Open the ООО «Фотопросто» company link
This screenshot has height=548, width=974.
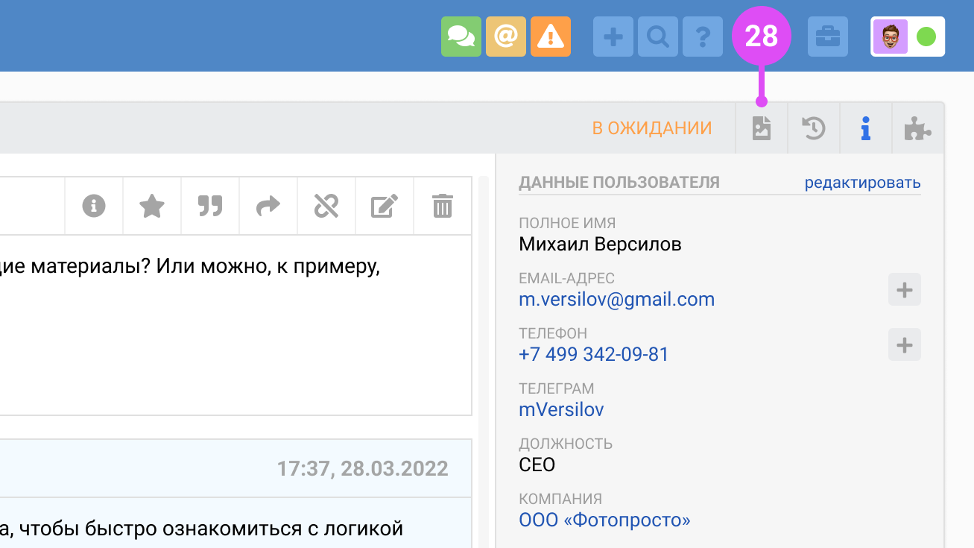coord(604,520)
